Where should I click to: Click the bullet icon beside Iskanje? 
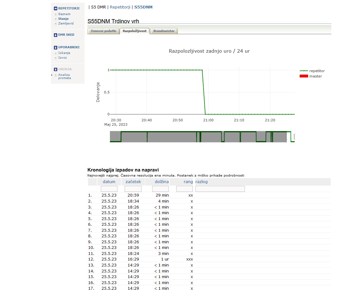pos(55,53)
